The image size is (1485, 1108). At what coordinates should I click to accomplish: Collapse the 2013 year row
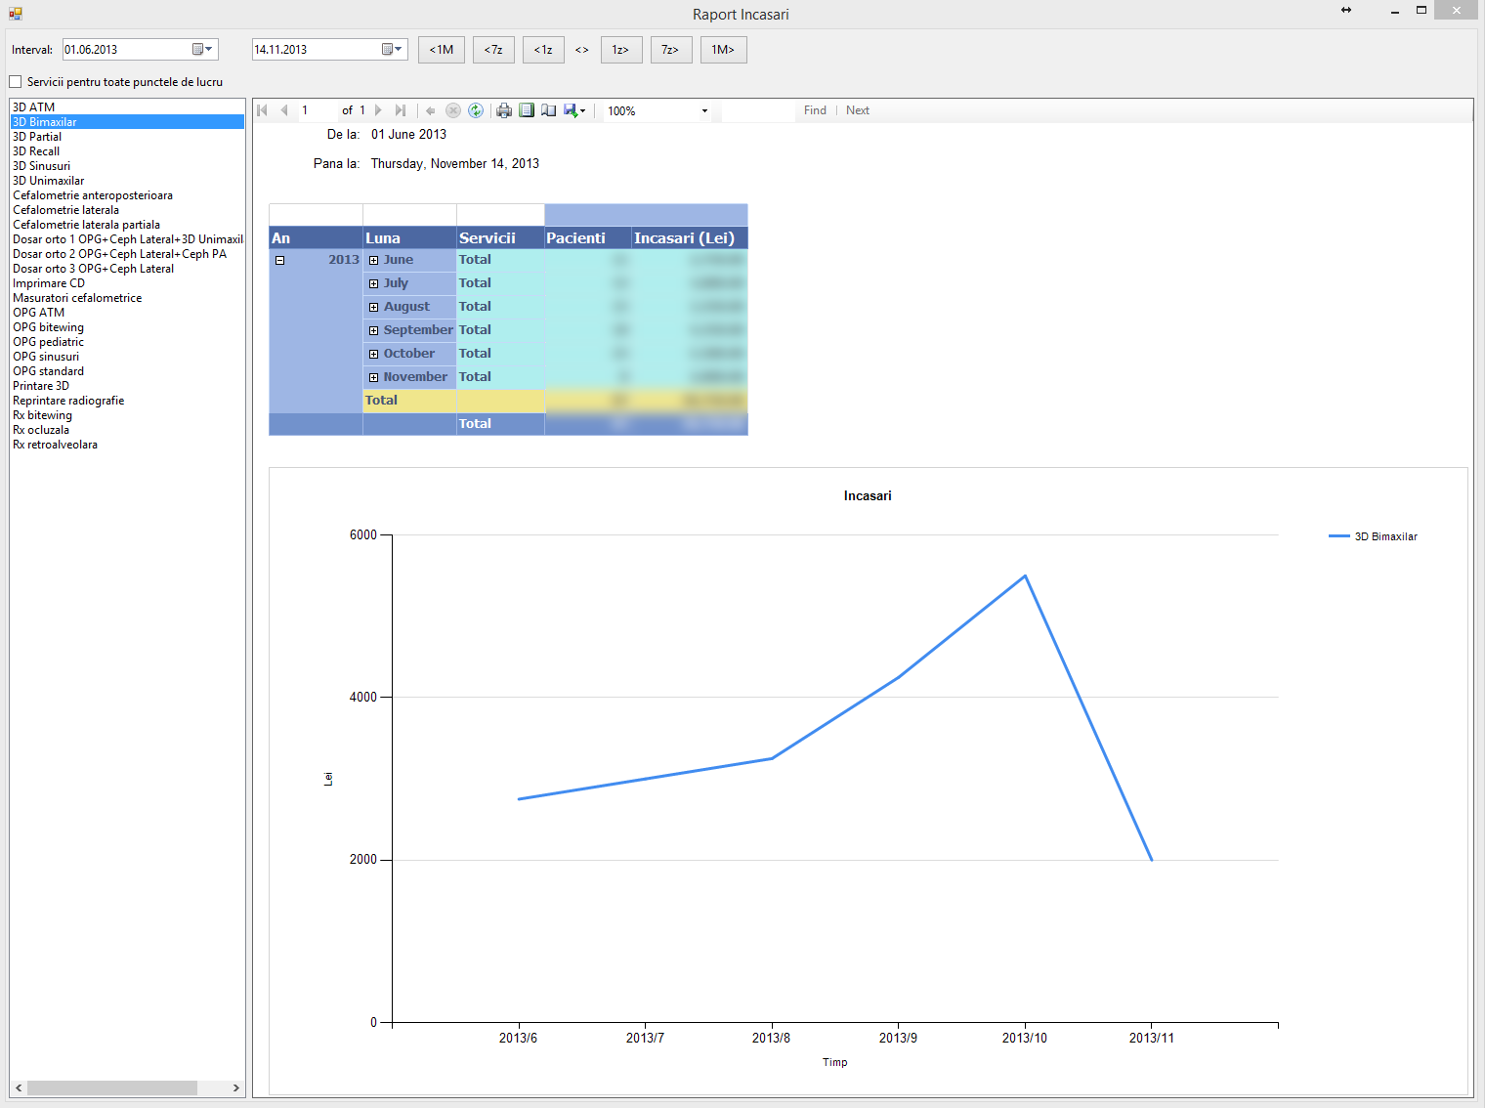(279, 260)
